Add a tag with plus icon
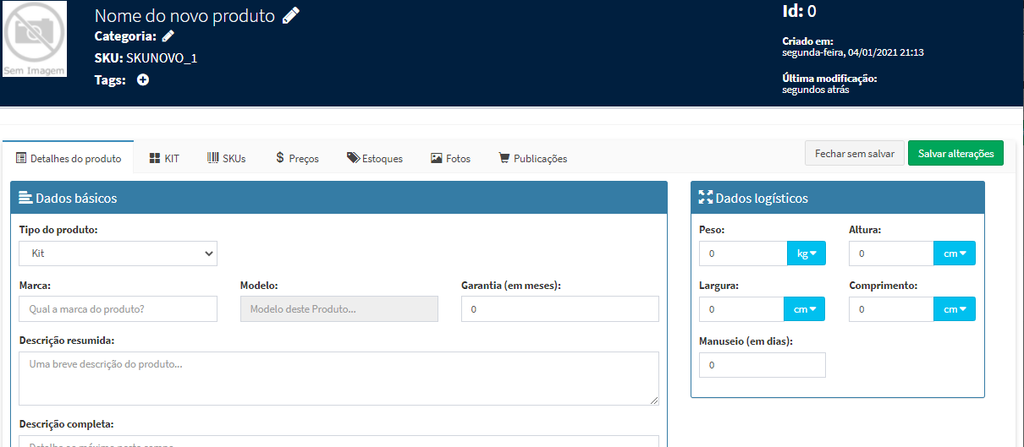The width and height of the screenshot is (1024, 447). coord(143,80)
